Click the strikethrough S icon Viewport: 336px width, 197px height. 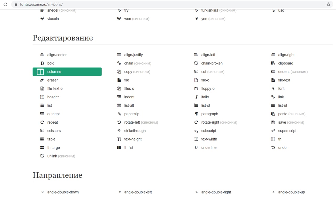click(x=119, y=131)
